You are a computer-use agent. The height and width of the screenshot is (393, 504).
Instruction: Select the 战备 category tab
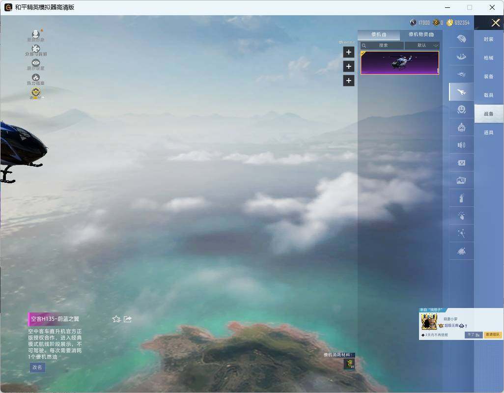pyautogui.click(x=489, y=114)
